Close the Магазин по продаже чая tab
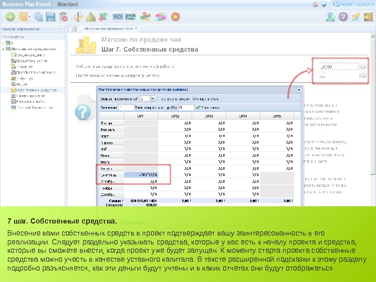 click(136, 29)
